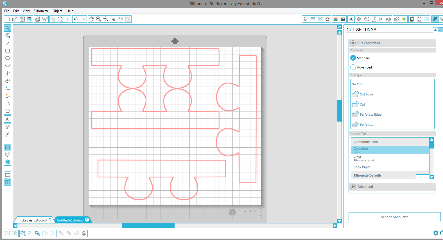This screenshot has width=443, height=240.
Task: Click Send to Silhouette button
Action: [x=395, y=217]
